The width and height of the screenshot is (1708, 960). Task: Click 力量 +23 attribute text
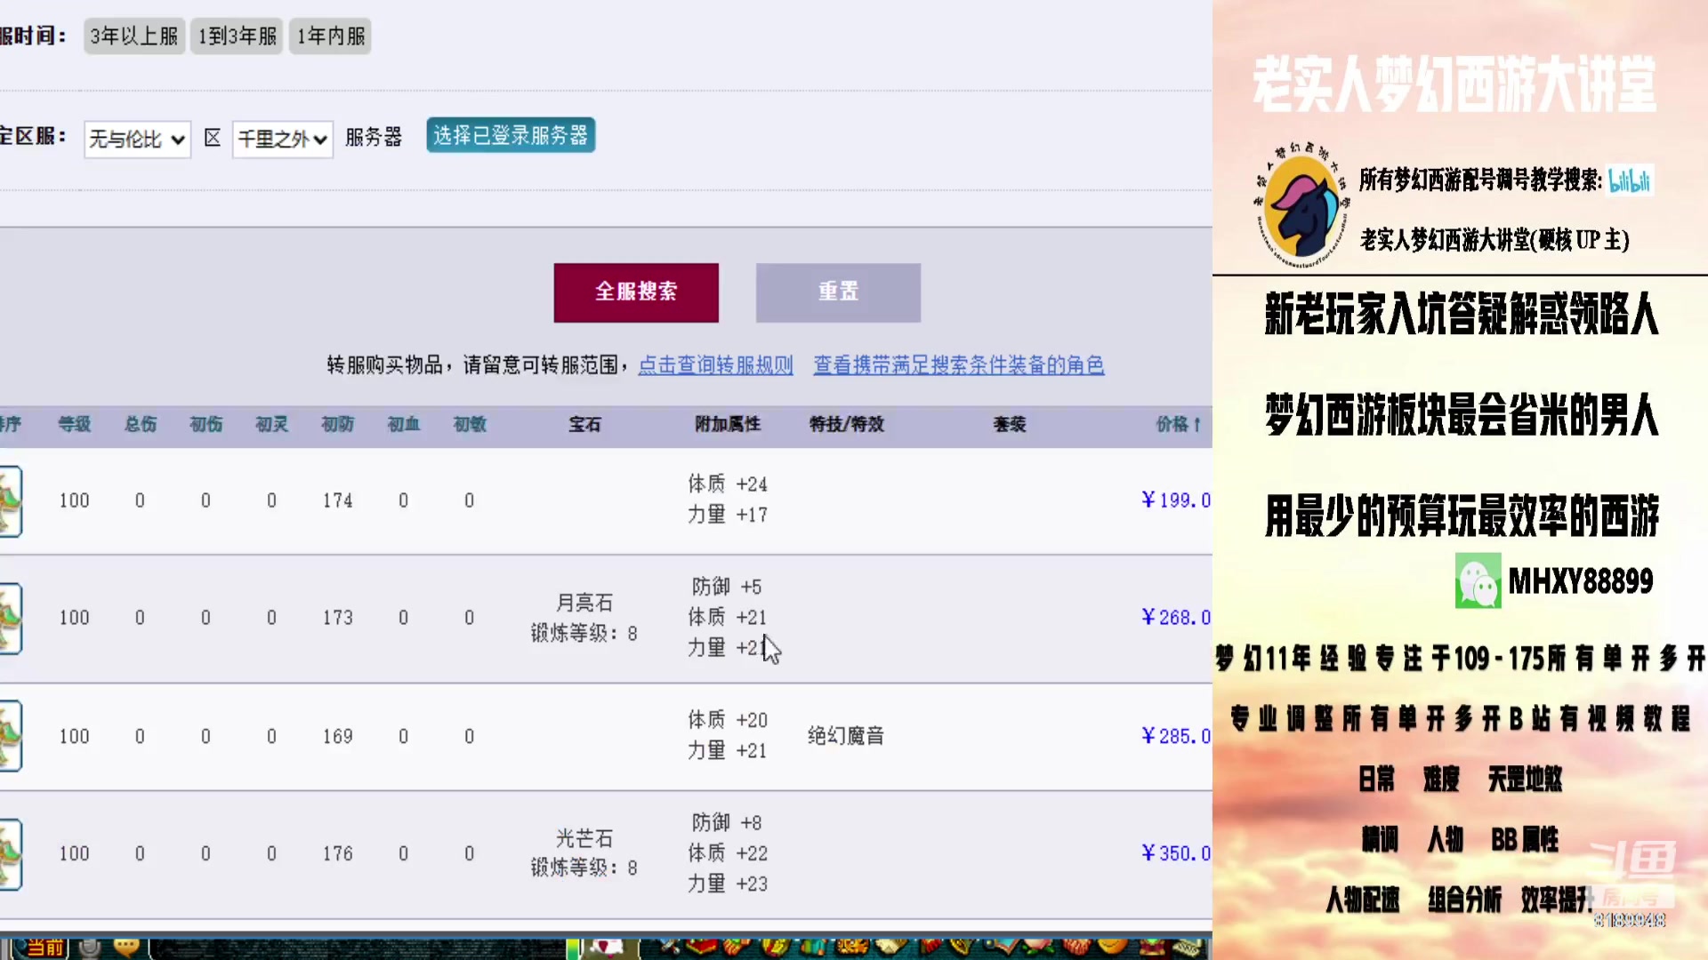727,884
